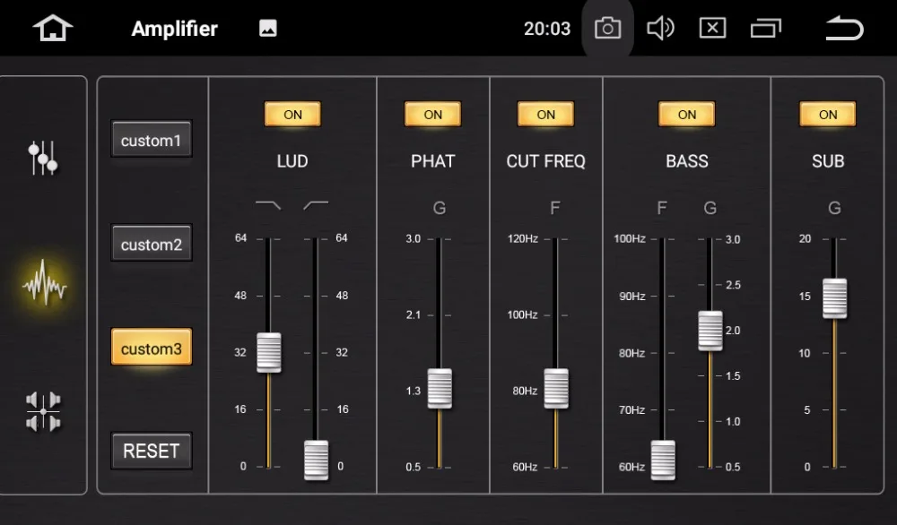
Task: Click the 10 mark on SUB scale
Action: 805,353
